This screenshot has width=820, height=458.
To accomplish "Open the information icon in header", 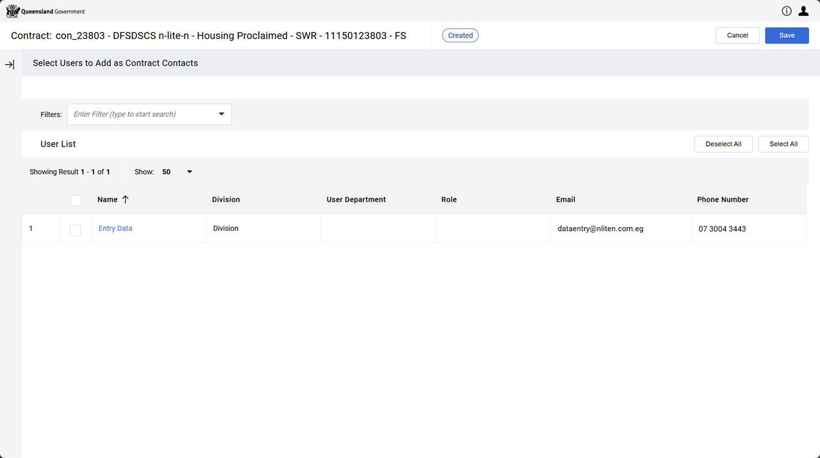I will coord(787,11).
